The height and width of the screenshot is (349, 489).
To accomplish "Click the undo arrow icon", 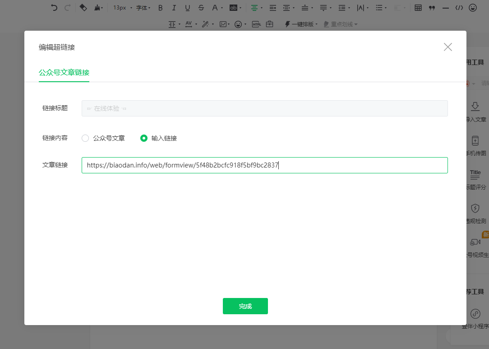I will coord(54,8).
